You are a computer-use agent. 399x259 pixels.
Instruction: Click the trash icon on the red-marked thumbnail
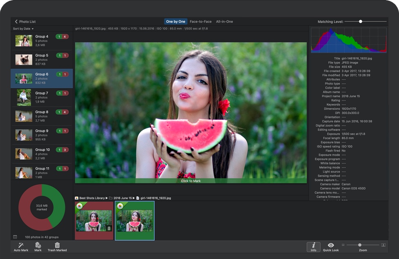(109, 228)
